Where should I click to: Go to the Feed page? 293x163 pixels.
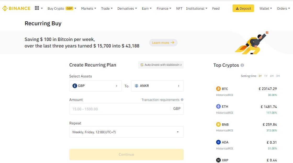216,8
